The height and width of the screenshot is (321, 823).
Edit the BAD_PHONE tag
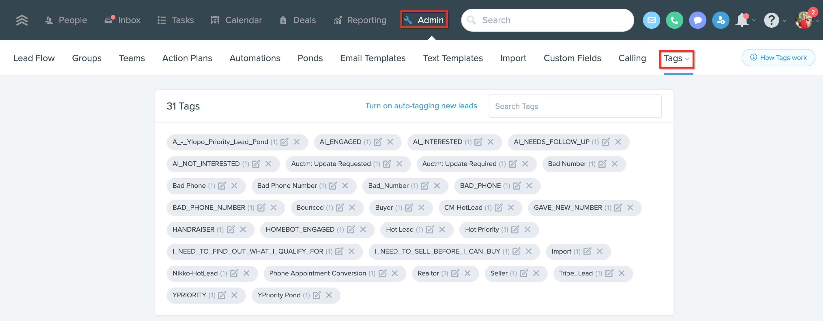click(x=517, y=186)
